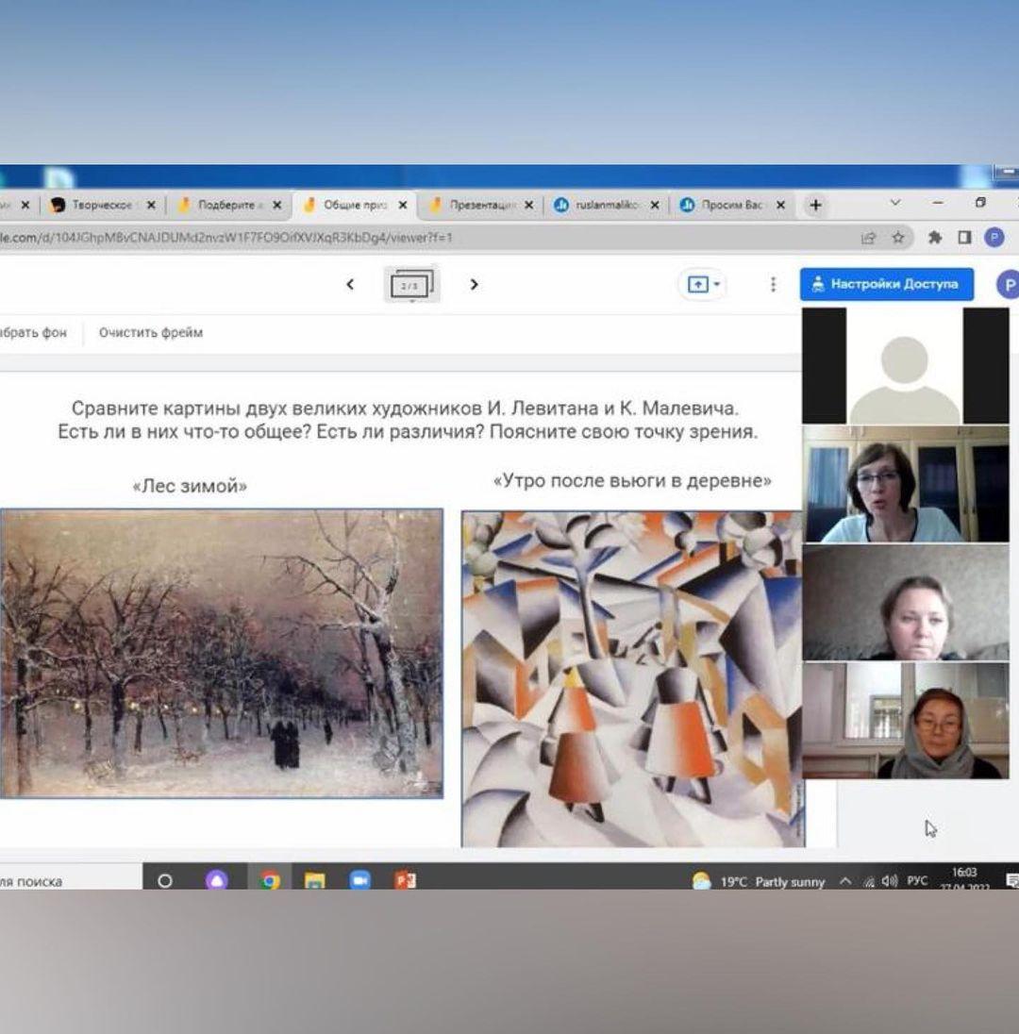This screenshot has height=1034, width=1019.
Task: Close the Просим Вас tab
Action: [x=781, y=205]
